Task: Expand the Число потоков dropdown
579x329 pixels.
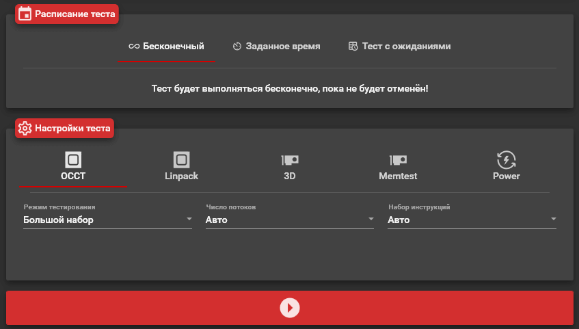Action: [371, 220]
